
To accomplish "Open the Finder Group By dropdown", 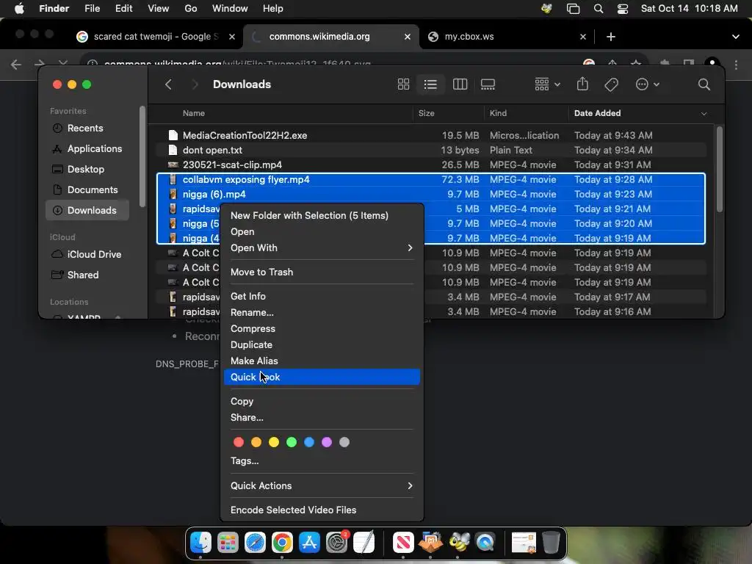I will pyautogui.click(x=547, y=84).
